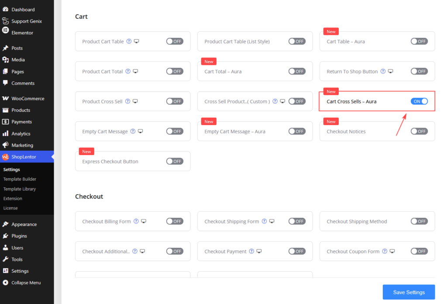This screenshot has width=447, height=304.
Task: Open Template Builder submenu item
Action: coord(20,179)
